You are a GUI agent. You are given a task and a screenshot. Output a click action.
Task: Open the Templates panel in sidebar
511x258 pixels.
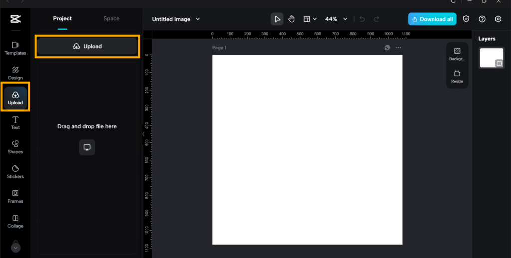[15, 48]
